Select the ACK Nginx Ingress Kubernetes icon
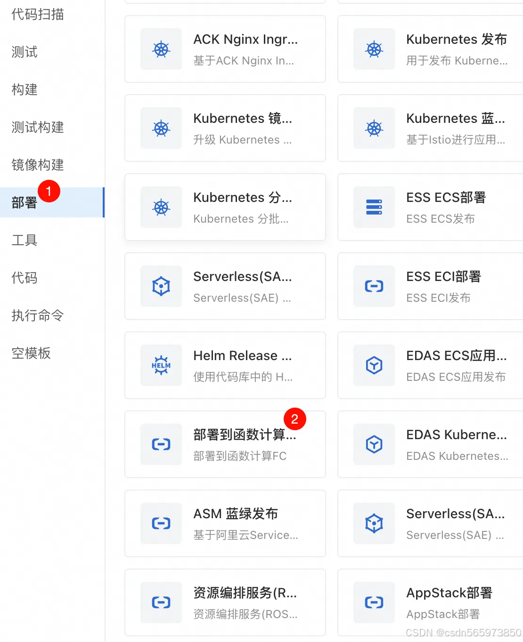Image resolution: width=523 pixels, height=642 pixels. tap(161, 49)
